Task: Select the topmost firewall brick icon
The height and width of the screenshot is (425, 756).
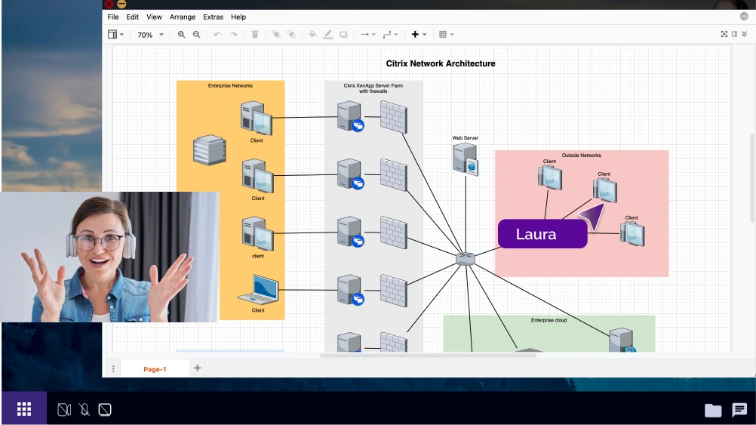Action: pos(393,117)
